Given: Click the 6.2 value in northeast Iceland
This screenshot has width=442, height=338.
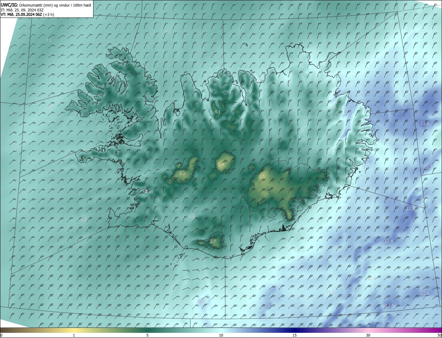Looking at the screenshot, I should pyautogui.click(x=337, y=108).
